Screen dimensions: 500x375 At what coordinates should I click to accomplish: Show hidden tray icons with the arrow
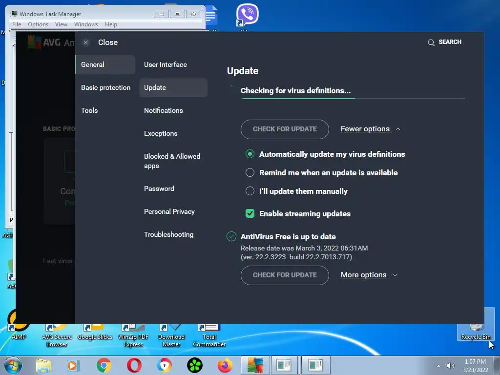(439, 366)
